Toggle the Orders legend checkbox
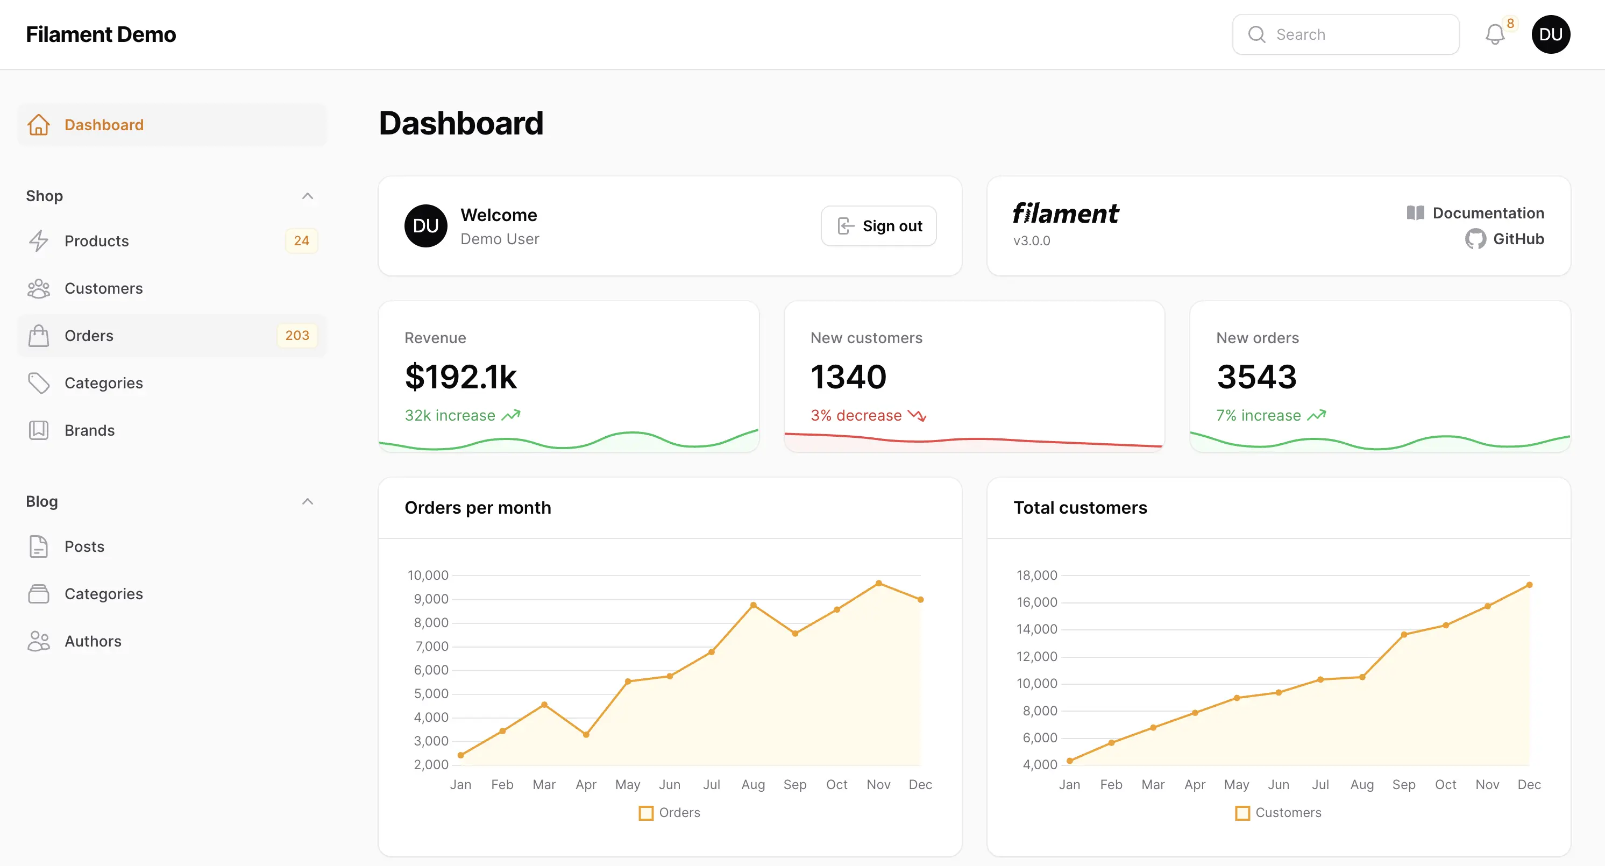1605x866 pixels. click(x=645, y=812)
